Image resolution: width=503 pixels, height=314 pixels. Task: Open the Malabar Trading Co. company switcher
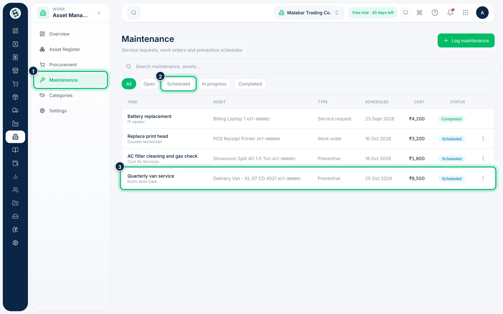(309, 13)
